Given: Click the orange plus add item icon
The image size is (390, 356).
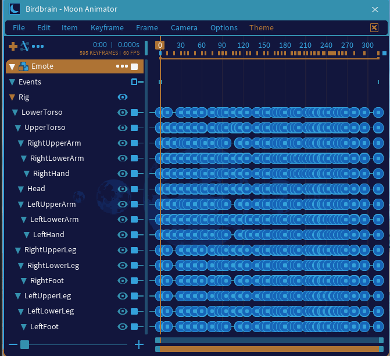Looking at the screenshot, I should tap(13, 46).
